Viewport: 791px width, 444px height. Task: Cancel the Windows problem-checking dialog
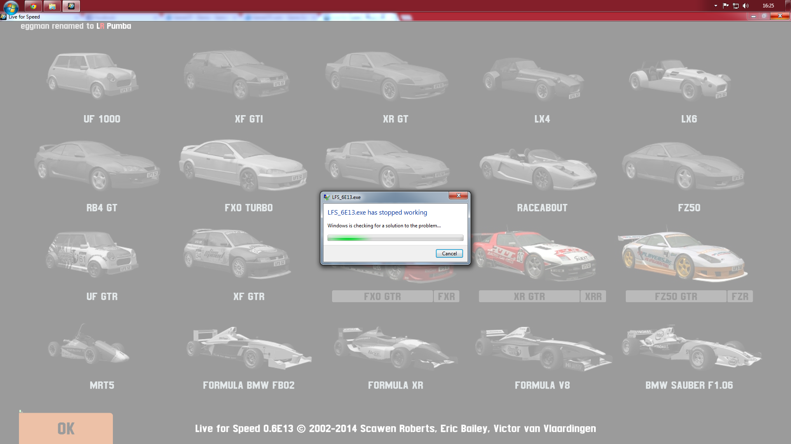[449, 254]
